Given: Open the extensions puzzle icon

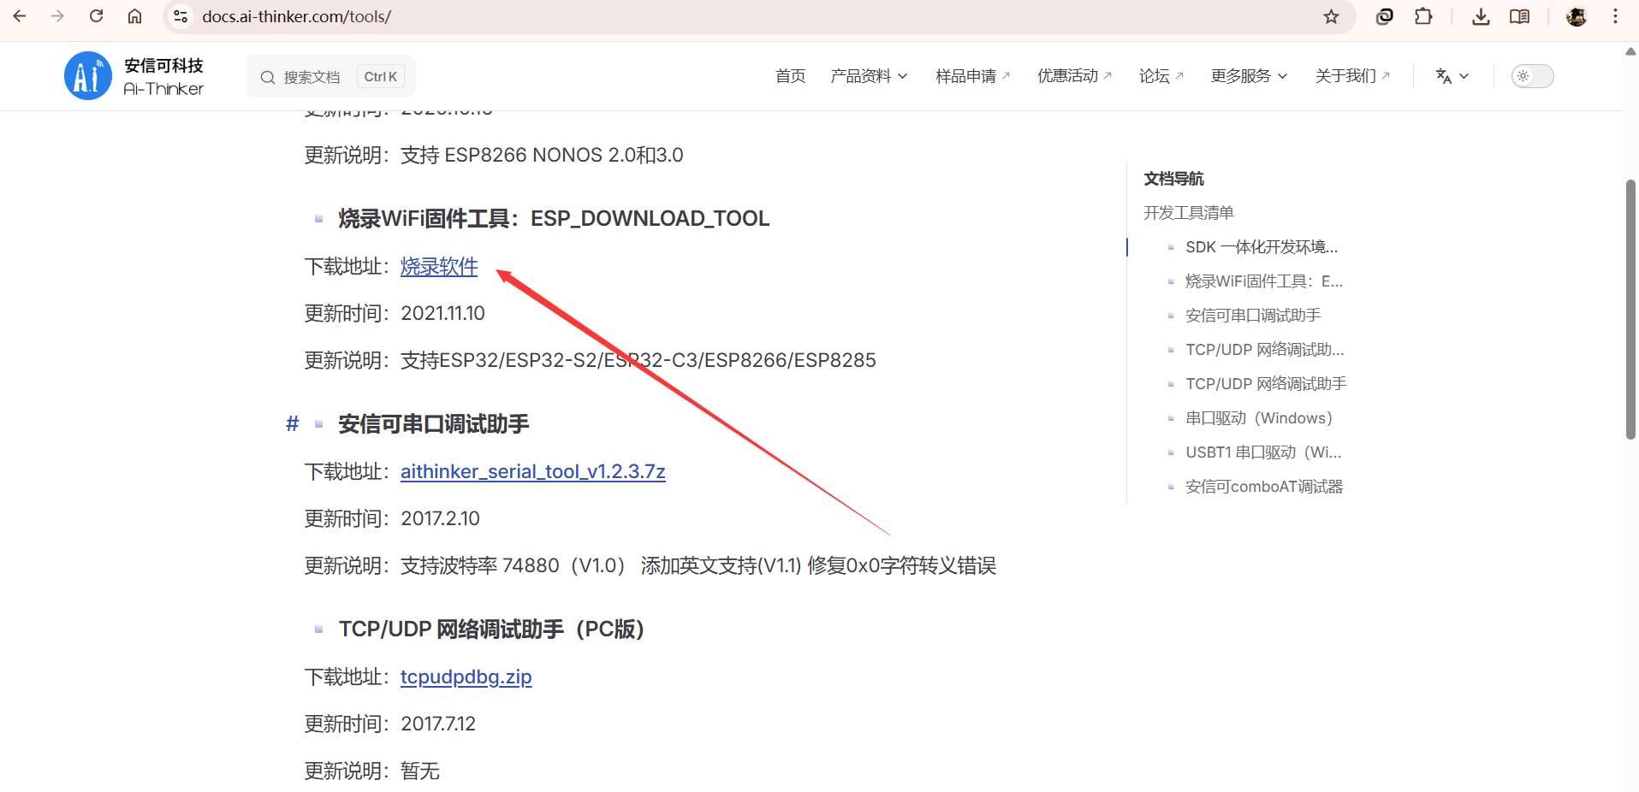Looking at the screenshot, I should click(1423, 16).
